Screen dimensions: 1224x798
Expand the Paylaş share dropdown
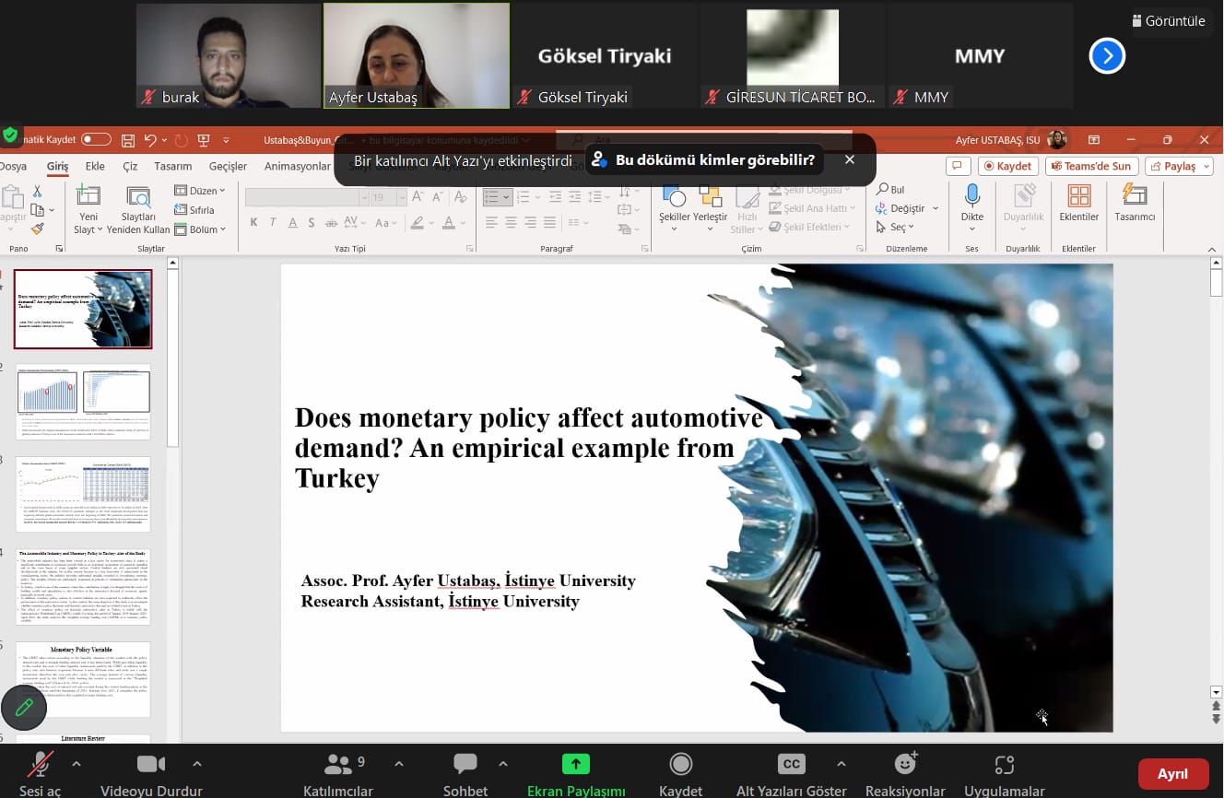click(1179, 166)
